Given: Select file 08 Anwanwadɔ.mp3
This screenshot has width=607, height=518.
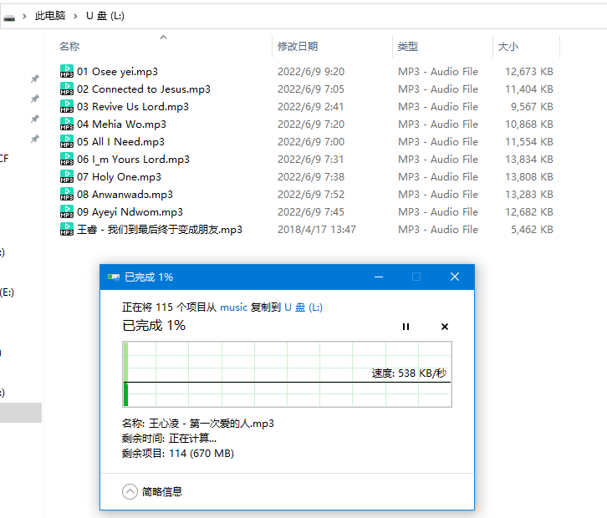Looking at the screenshot, I should 125,194.
